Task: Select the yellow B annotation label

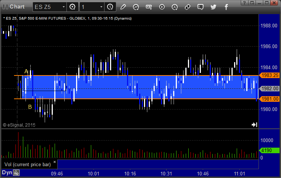Action: coord(30,107)
